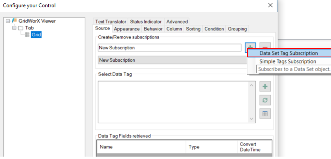Open the Behavior tab
331x159 pixels.
coord(153,29)
